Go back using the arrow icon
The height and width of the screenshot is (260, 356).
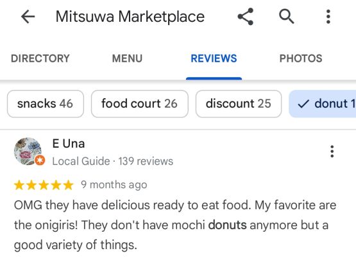(x=28, y=17)
